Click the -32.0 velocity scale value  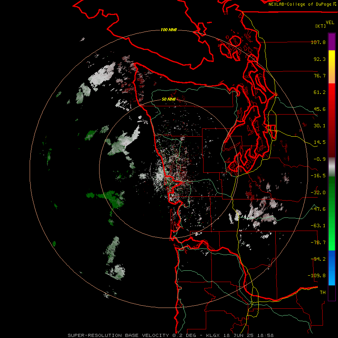pyautogui.click(x=318, y=193)
